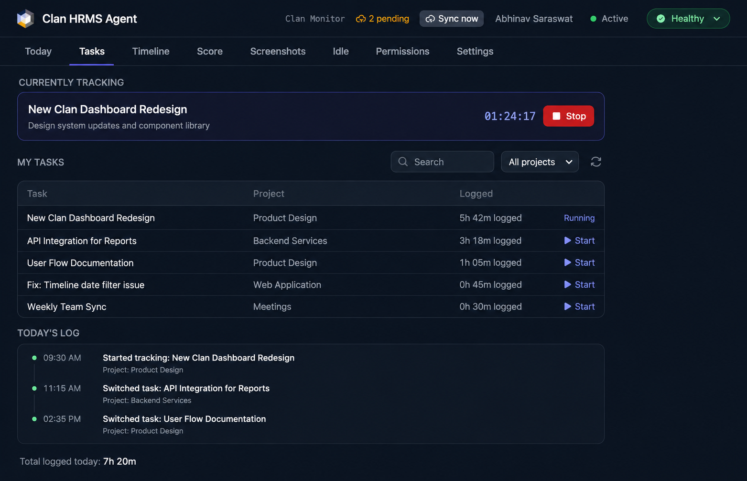Viewport: 747px width, 481px height.
Task: Refresh the My Tasks list
Action: click(595, 162)
